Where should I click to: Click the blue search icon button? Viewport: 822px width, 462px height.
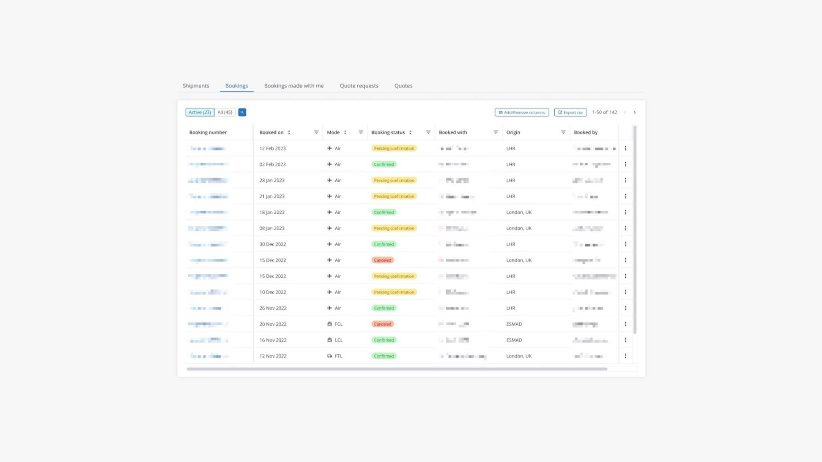point(242,112)
